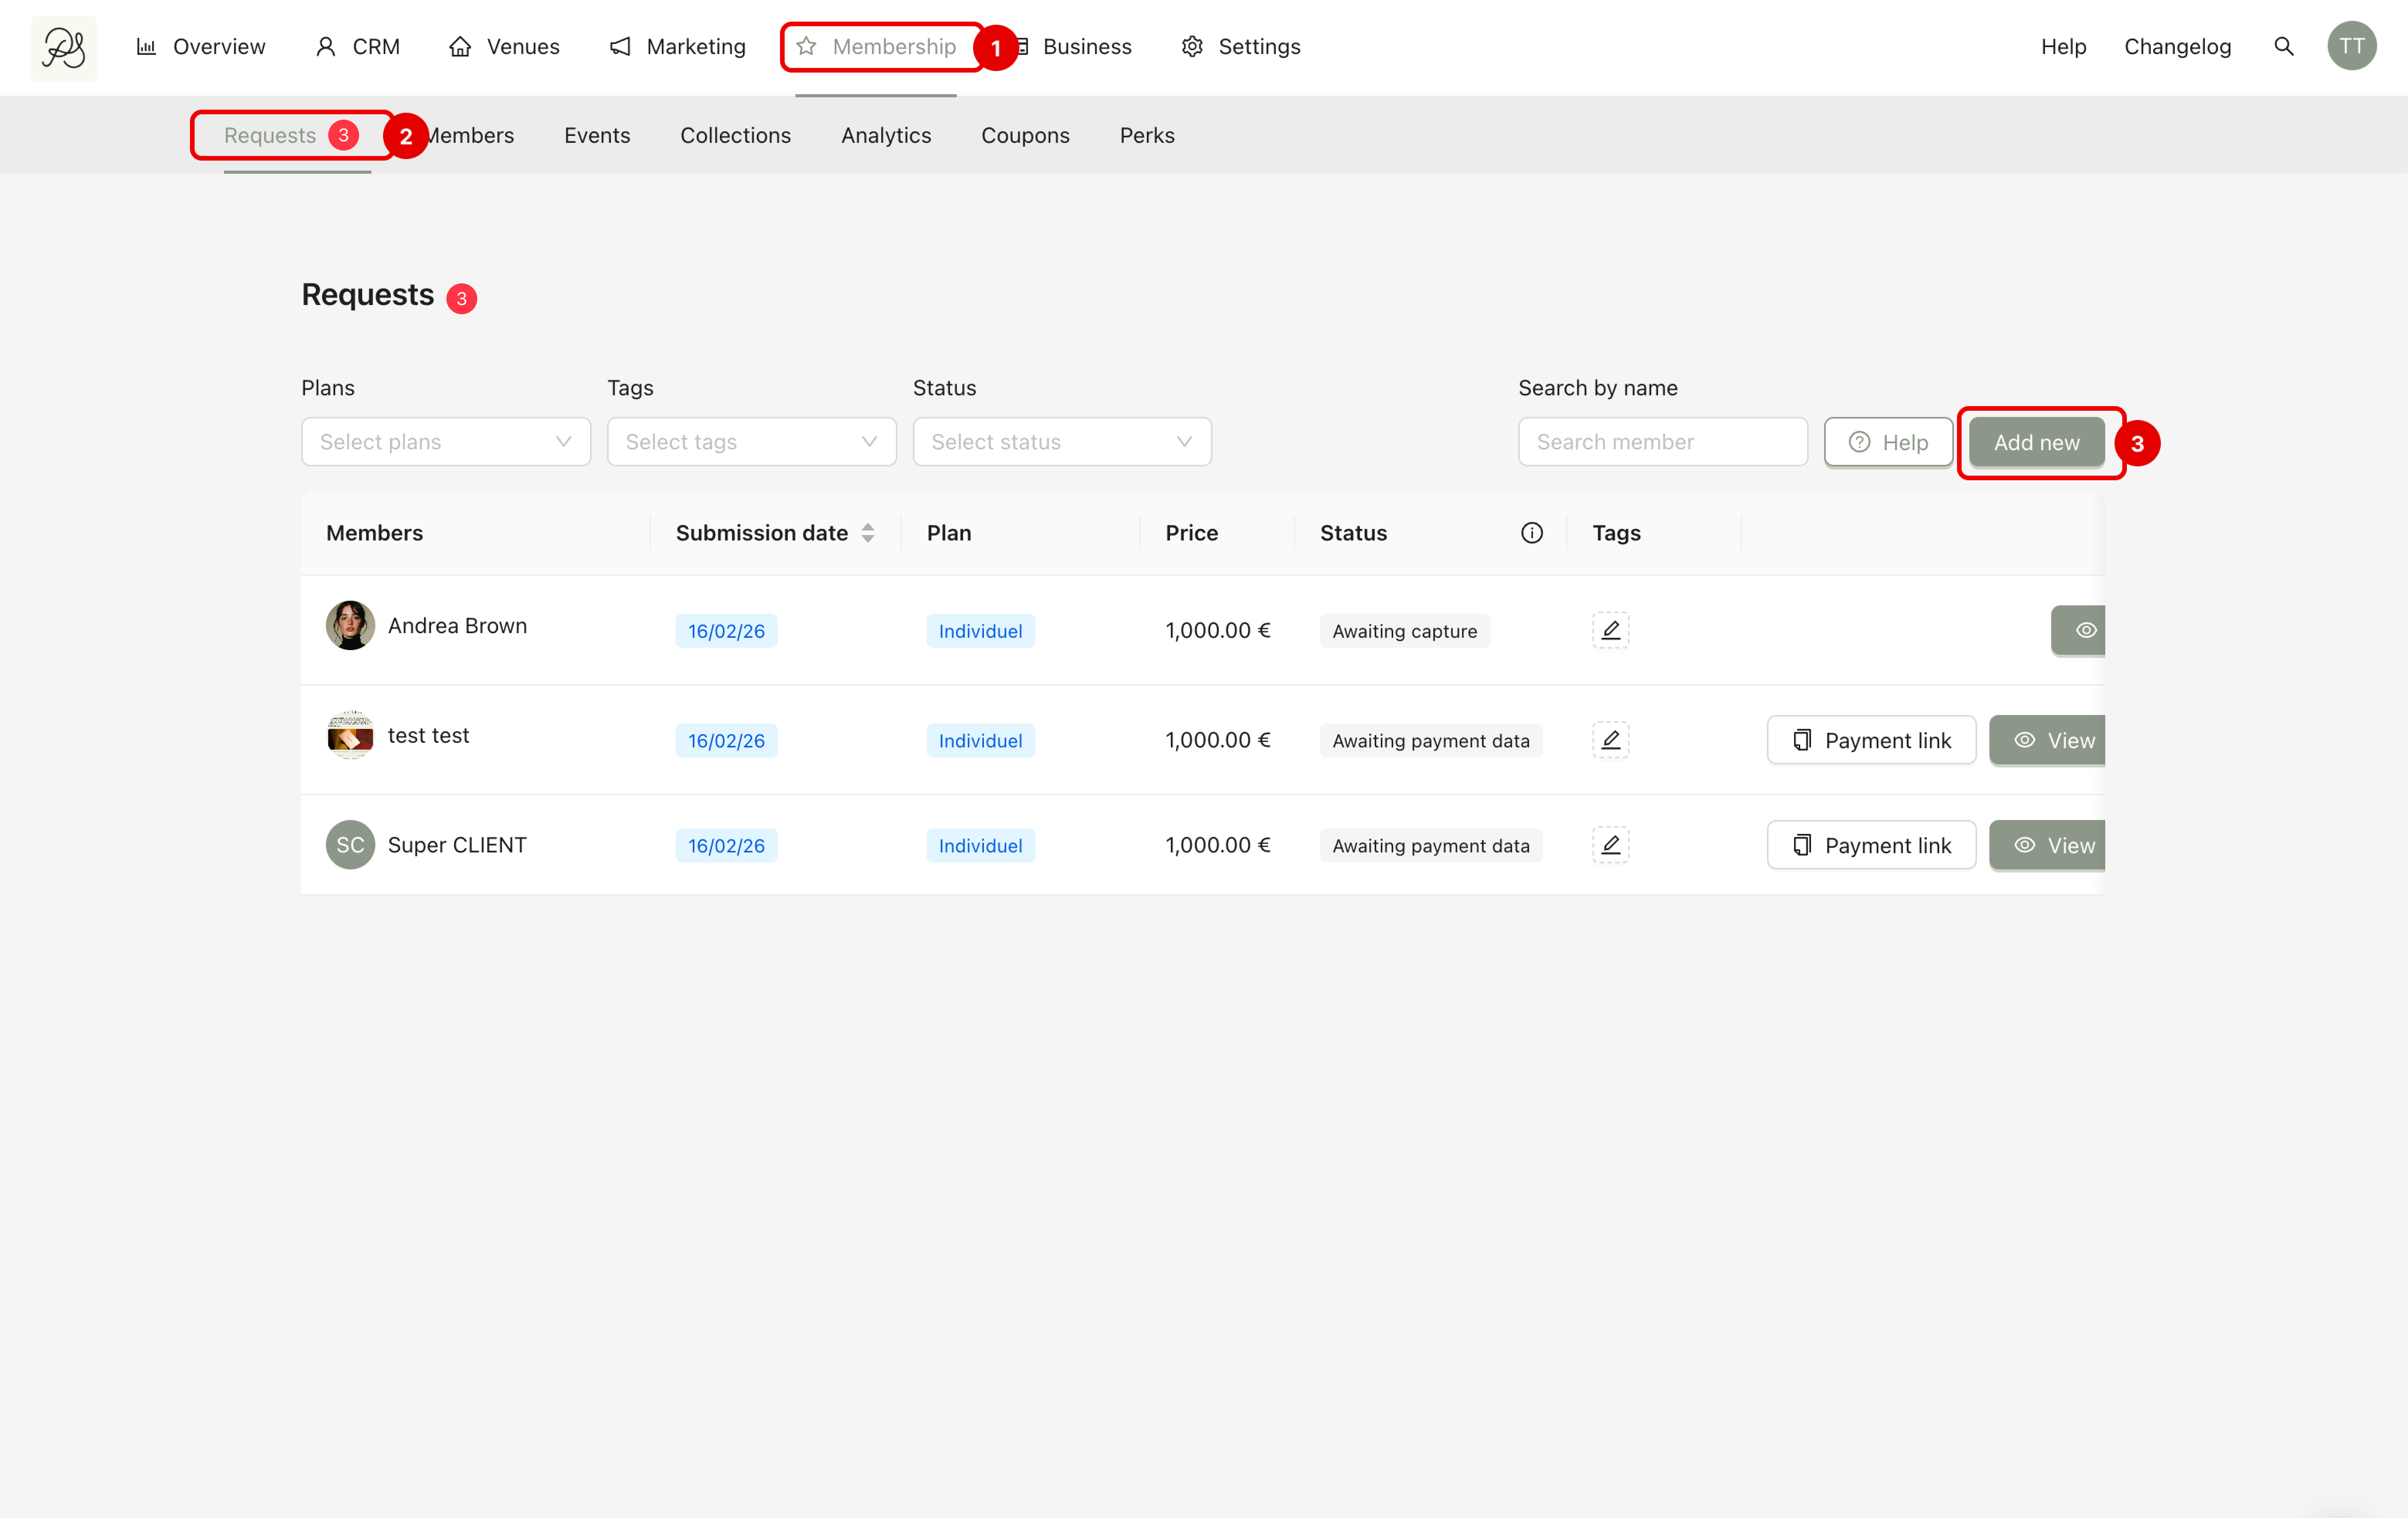Open the Select tags dropdown
The image size is (2408, 1518).
pos(751,442)
